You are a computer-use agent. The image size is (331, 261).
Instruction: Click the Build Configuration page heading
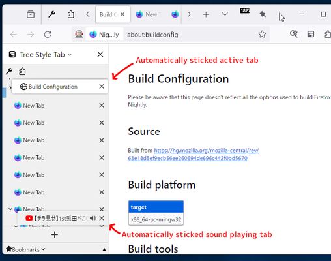tap(179, 79)
